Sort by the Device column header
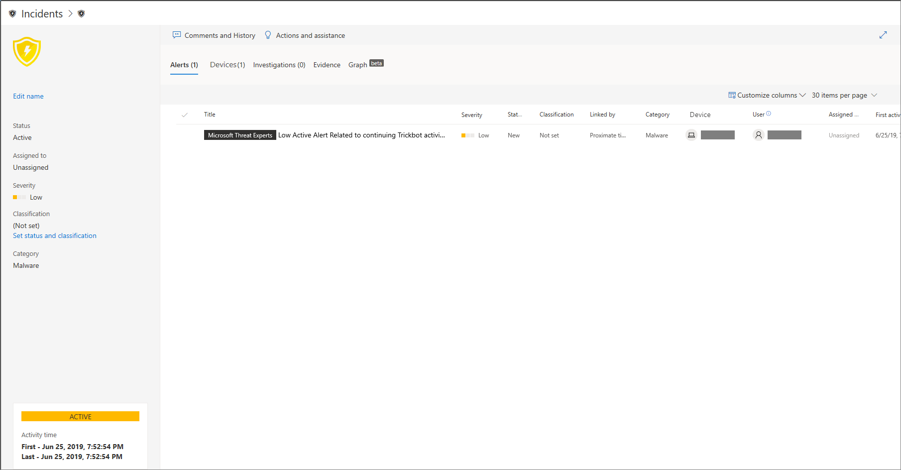901x470 pixels. (700, 115)
